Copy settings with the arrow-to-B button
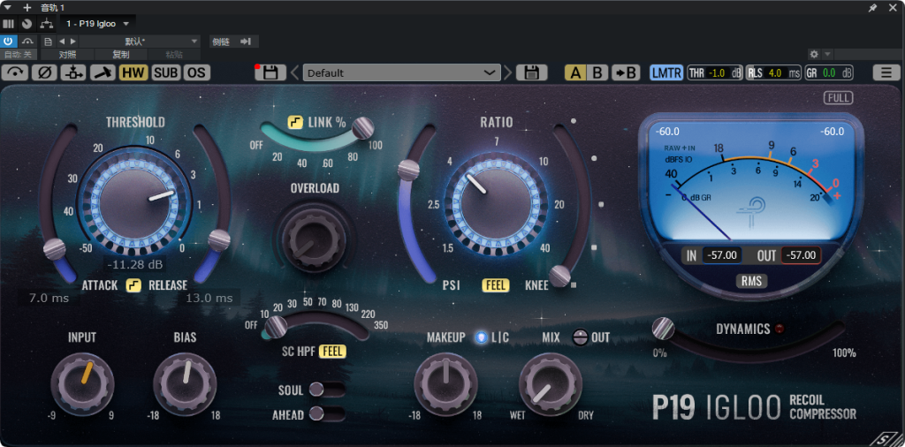Image resolution: width=905 pixels, height=447 pixels. click(626, 72)
